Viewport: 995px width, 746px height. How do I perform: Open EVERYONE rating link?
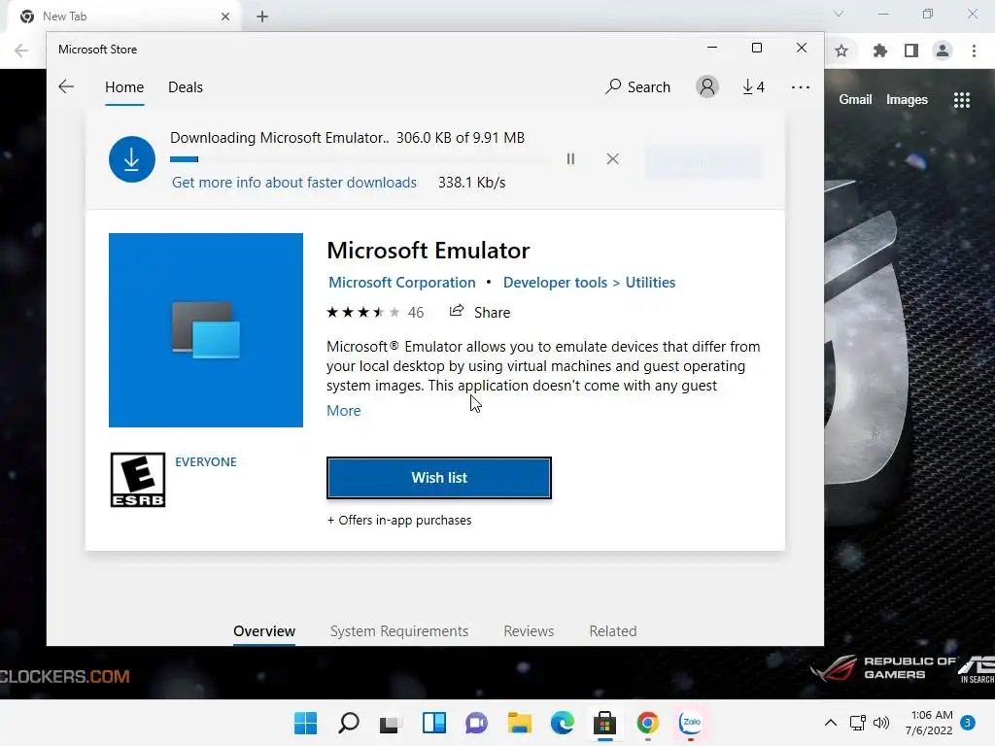point(206,461)
